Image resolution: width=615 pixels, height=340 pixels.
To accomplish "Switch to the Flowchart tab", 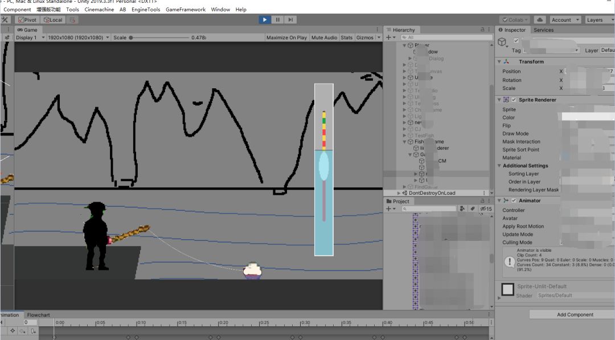I will click(39, 315).
